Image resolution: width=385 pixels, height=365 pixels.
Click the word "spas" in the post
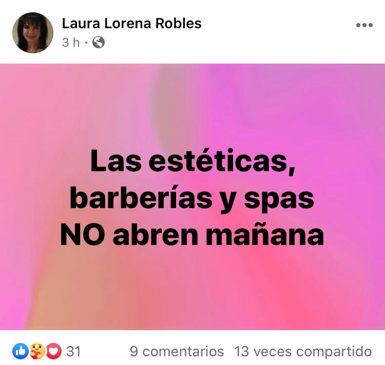coord(279,200)
